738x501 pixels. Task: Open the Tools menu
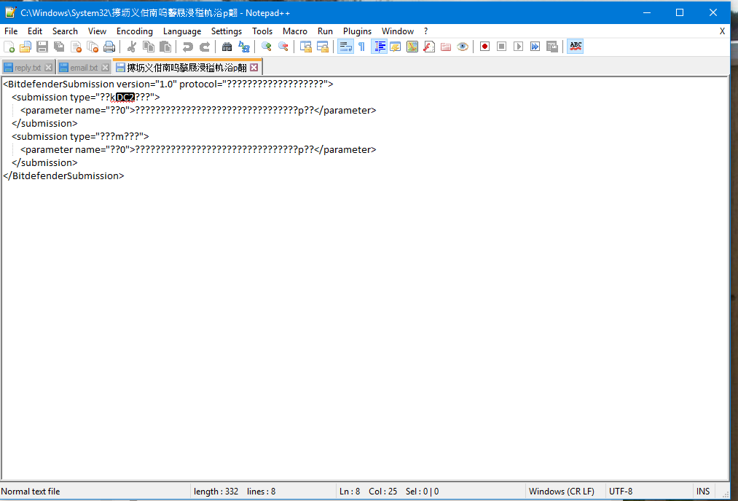pyautogui.click(x=262, y=31)
